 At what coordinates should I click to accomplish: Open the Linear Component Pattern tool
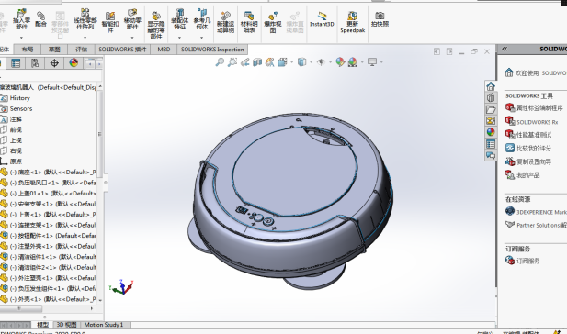pyautogui.click(x=85, y=20)
